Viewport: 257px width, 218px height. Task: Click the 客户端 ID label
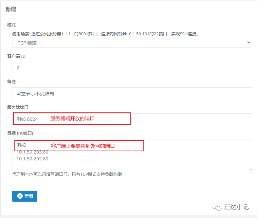[16, 56]
